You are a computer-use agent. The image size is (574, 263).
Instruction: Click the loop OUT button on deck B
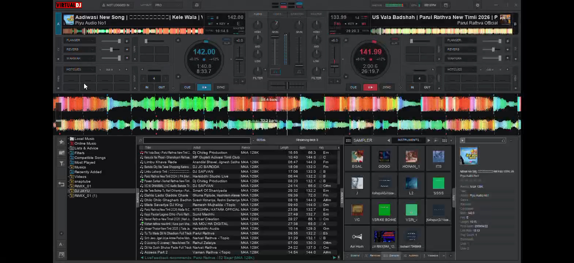pos(427,87)
